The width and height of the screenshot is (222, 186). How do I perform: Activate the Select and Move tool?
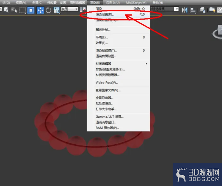(40, 10)
